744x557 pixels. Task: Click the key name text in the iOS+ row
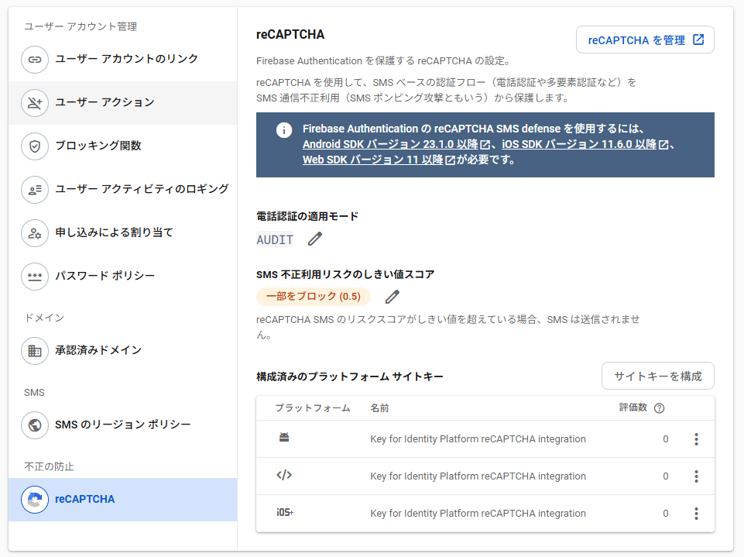tap(478, 514)
